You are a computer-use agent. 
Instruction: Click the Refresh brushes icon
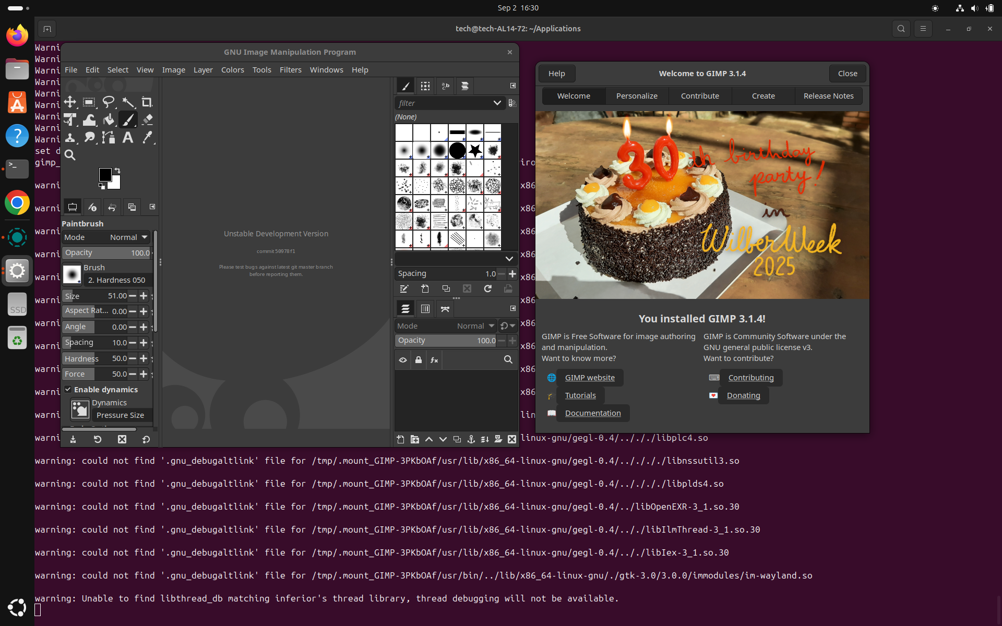487,288
